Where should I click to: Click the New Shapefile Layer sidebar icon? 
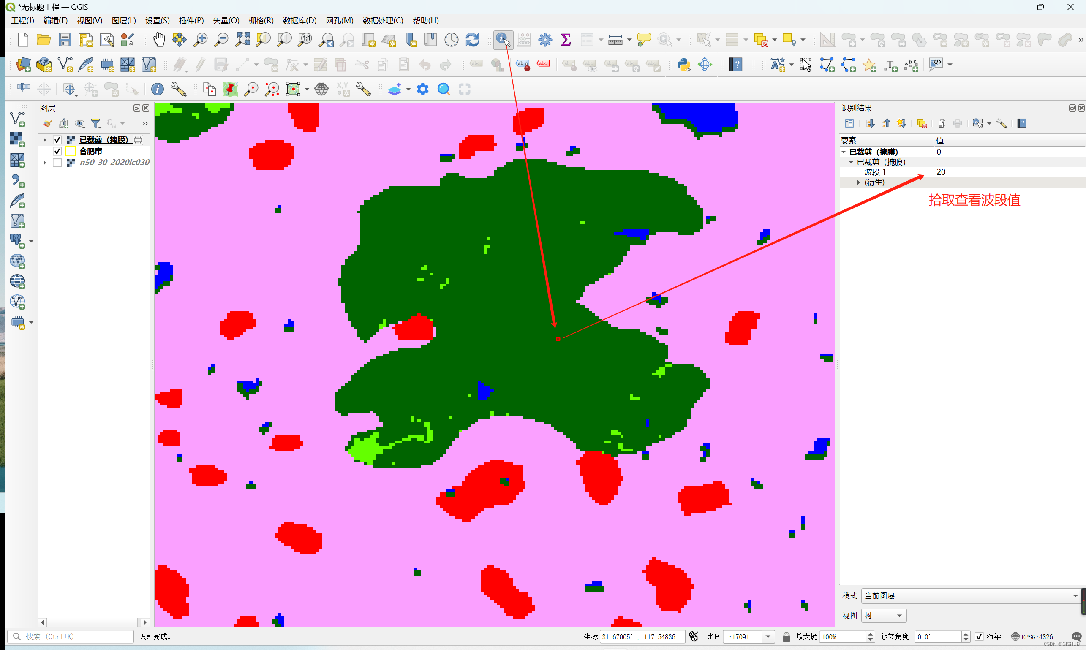[17, 119]
